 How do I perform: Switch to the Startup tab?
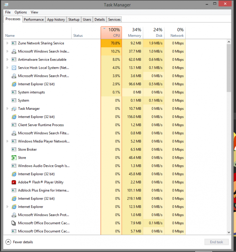(74, 20)
